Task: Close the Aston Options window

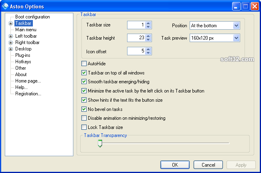Action: (x=255, y=6)
